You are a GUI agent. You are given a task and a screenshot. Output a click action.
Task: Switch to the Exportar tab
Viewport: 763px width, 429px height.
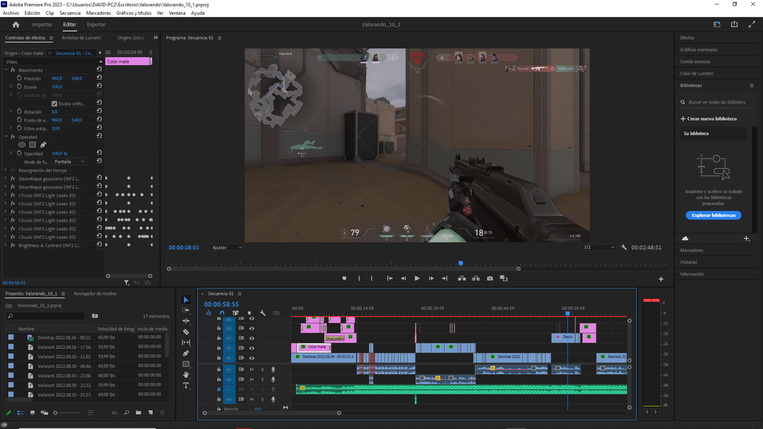point(96,25)
